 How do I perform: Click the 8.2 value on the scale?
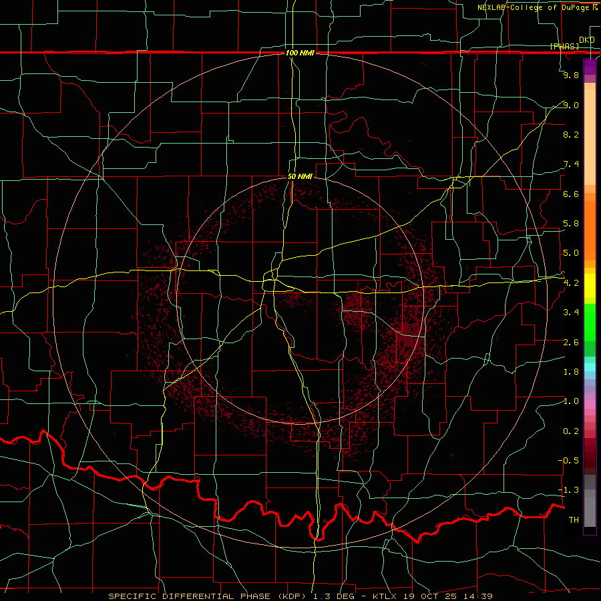tap(571, 134)
